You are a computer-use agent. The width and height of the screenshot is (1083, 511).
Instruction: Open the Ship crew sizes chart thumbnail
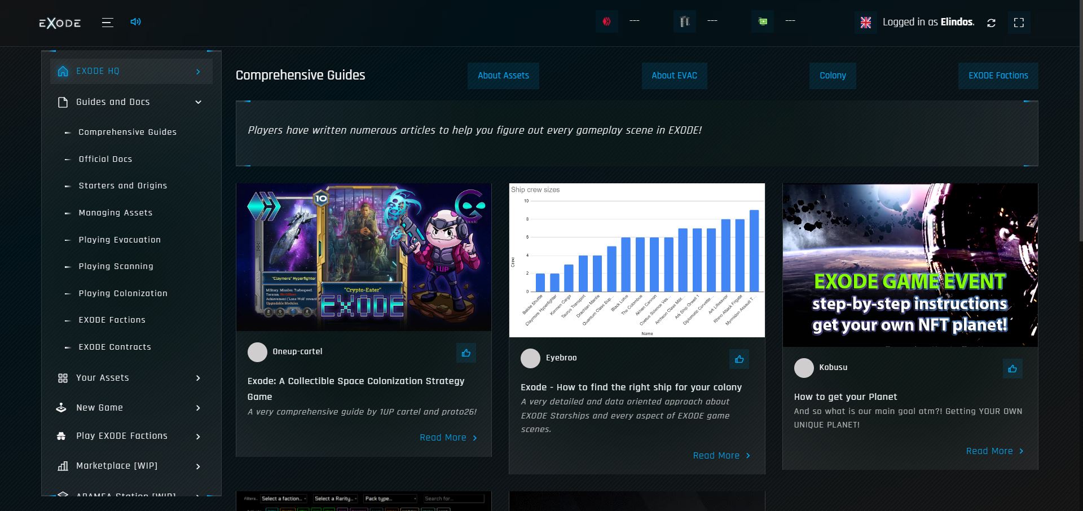(637, 260)
